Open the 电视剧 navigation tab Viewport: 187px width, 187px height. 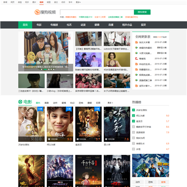point(54,25)
